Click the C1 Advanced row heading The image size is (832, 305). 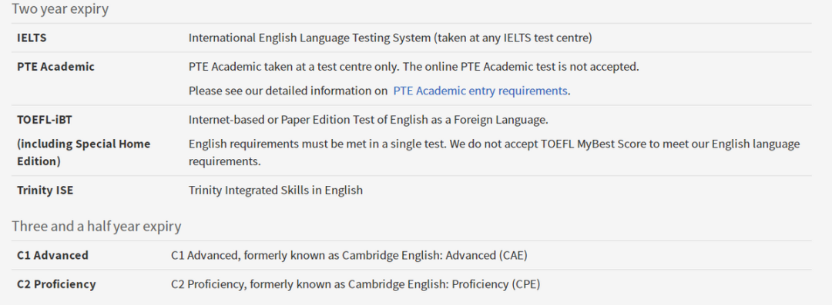tap(52, 255)
